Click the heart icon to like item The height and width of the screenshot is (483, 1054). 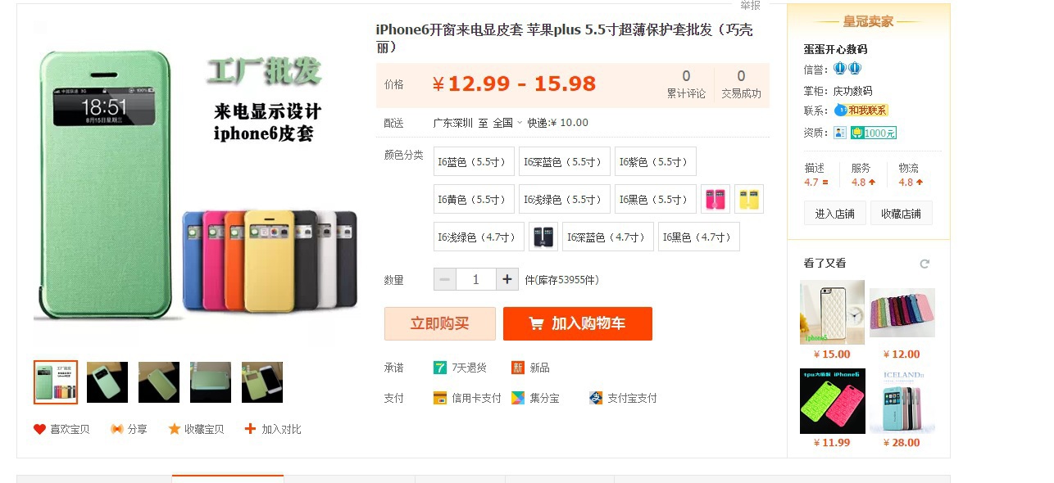coord(39,429)
